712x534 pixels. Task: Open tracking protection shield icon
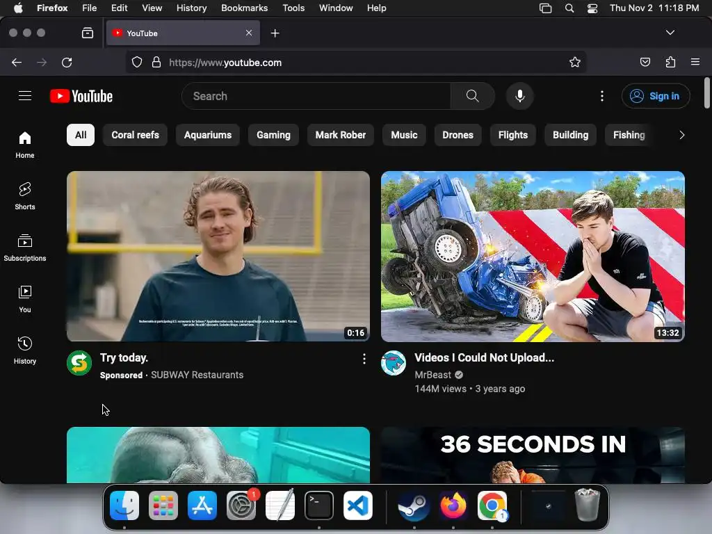(x=137, y=62)
